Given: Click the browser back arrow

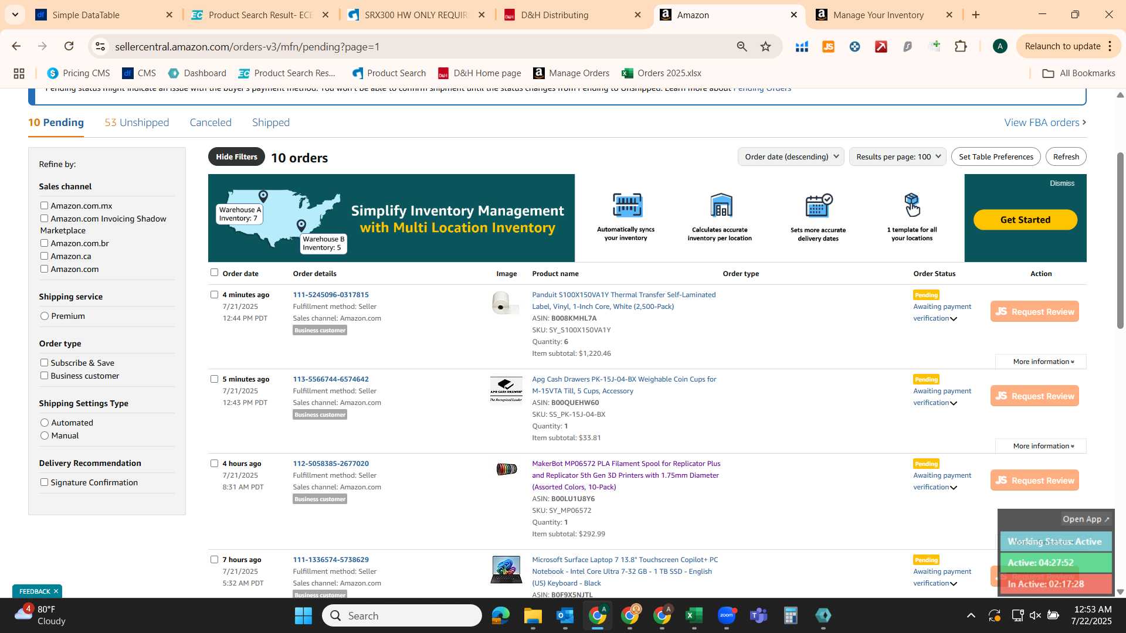Looking at the screenshot, I should (x=16, y=46).
